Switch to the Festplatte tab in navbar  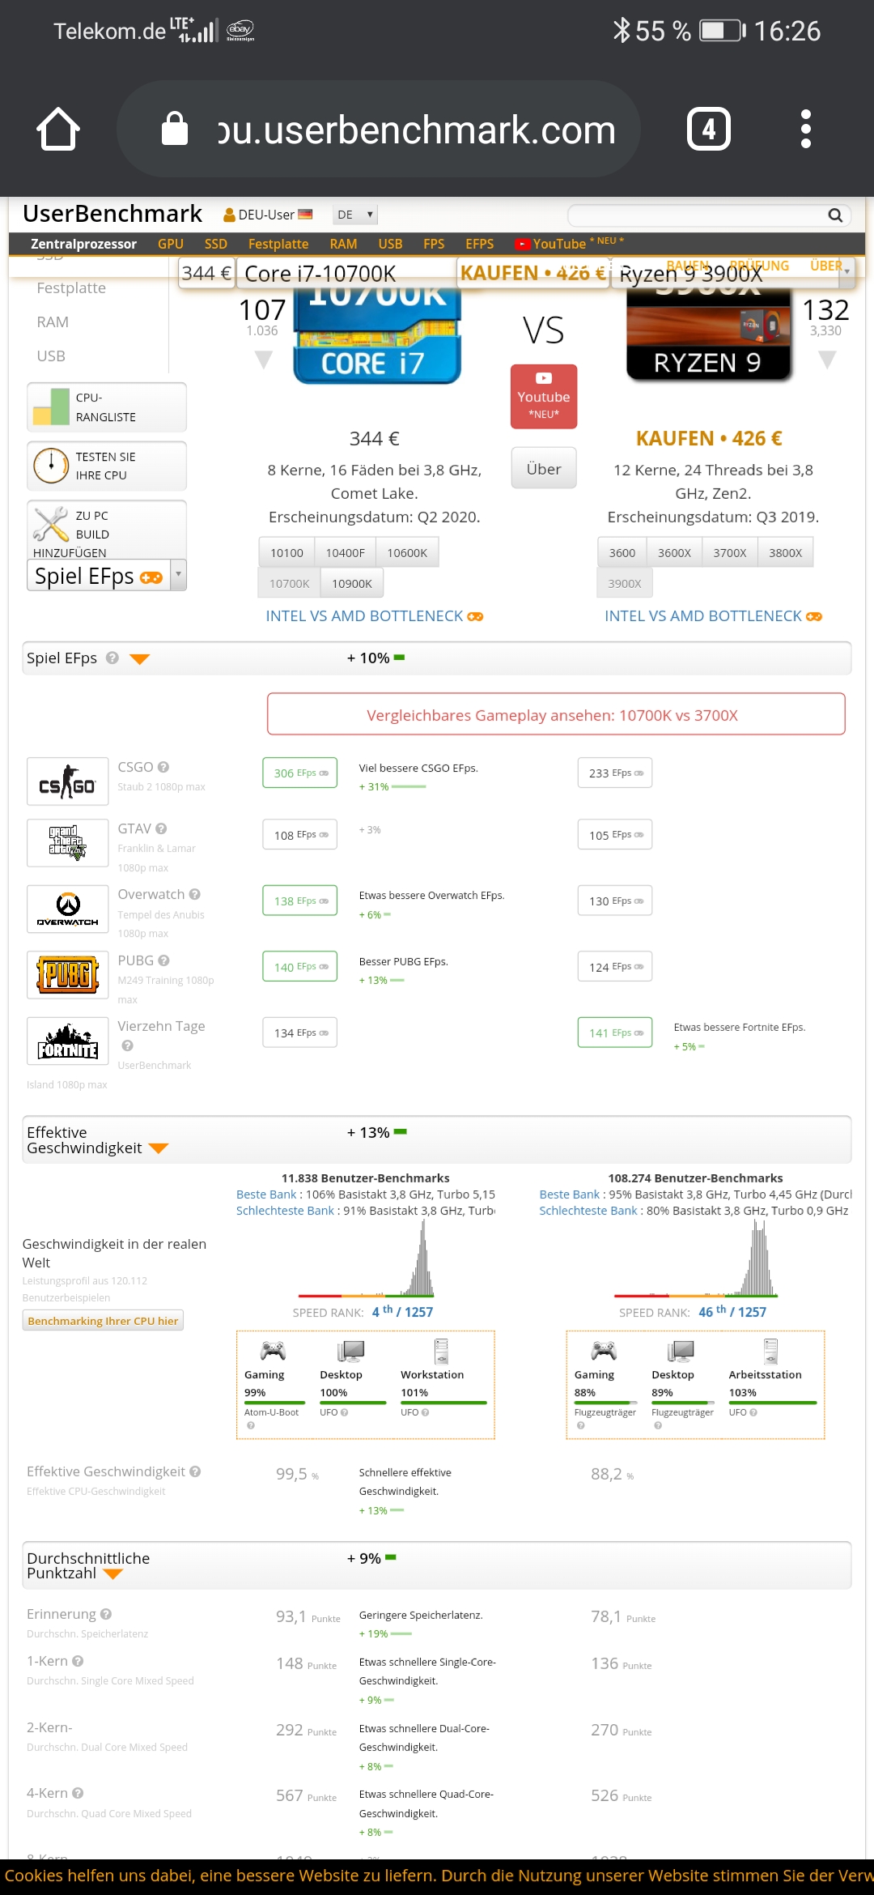point(278,244)
